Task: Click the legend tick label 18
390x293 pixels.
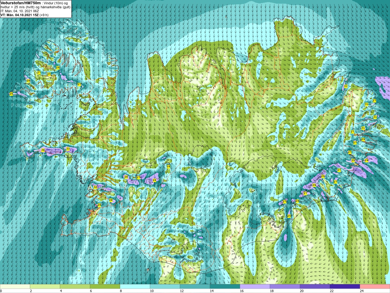Action: pyautogui.click(x=272, y=291)
